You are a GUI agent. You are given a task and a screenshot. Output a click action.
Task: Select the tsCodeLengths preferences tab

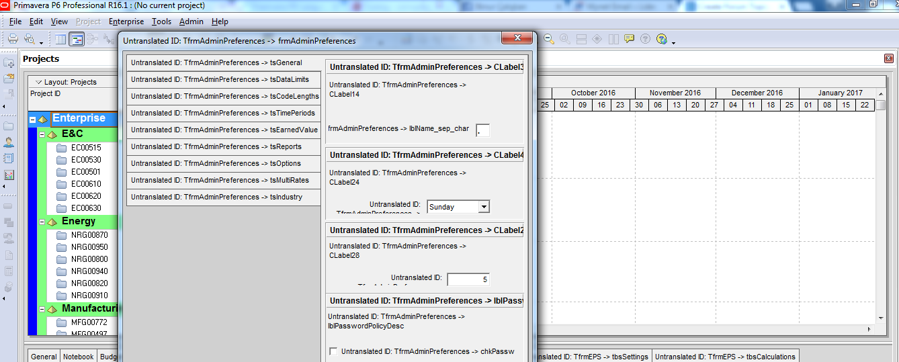click(224, 96)
